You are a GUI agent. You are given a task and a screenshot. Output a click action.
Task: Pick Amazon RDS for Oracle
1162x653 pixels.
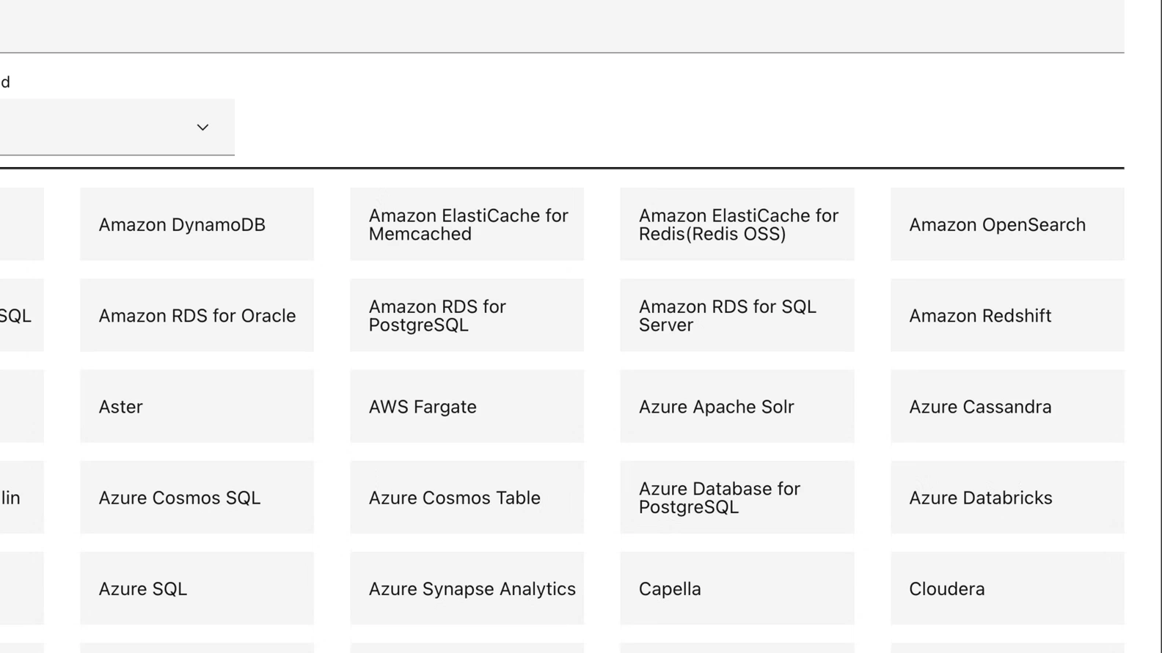(197, 315)
